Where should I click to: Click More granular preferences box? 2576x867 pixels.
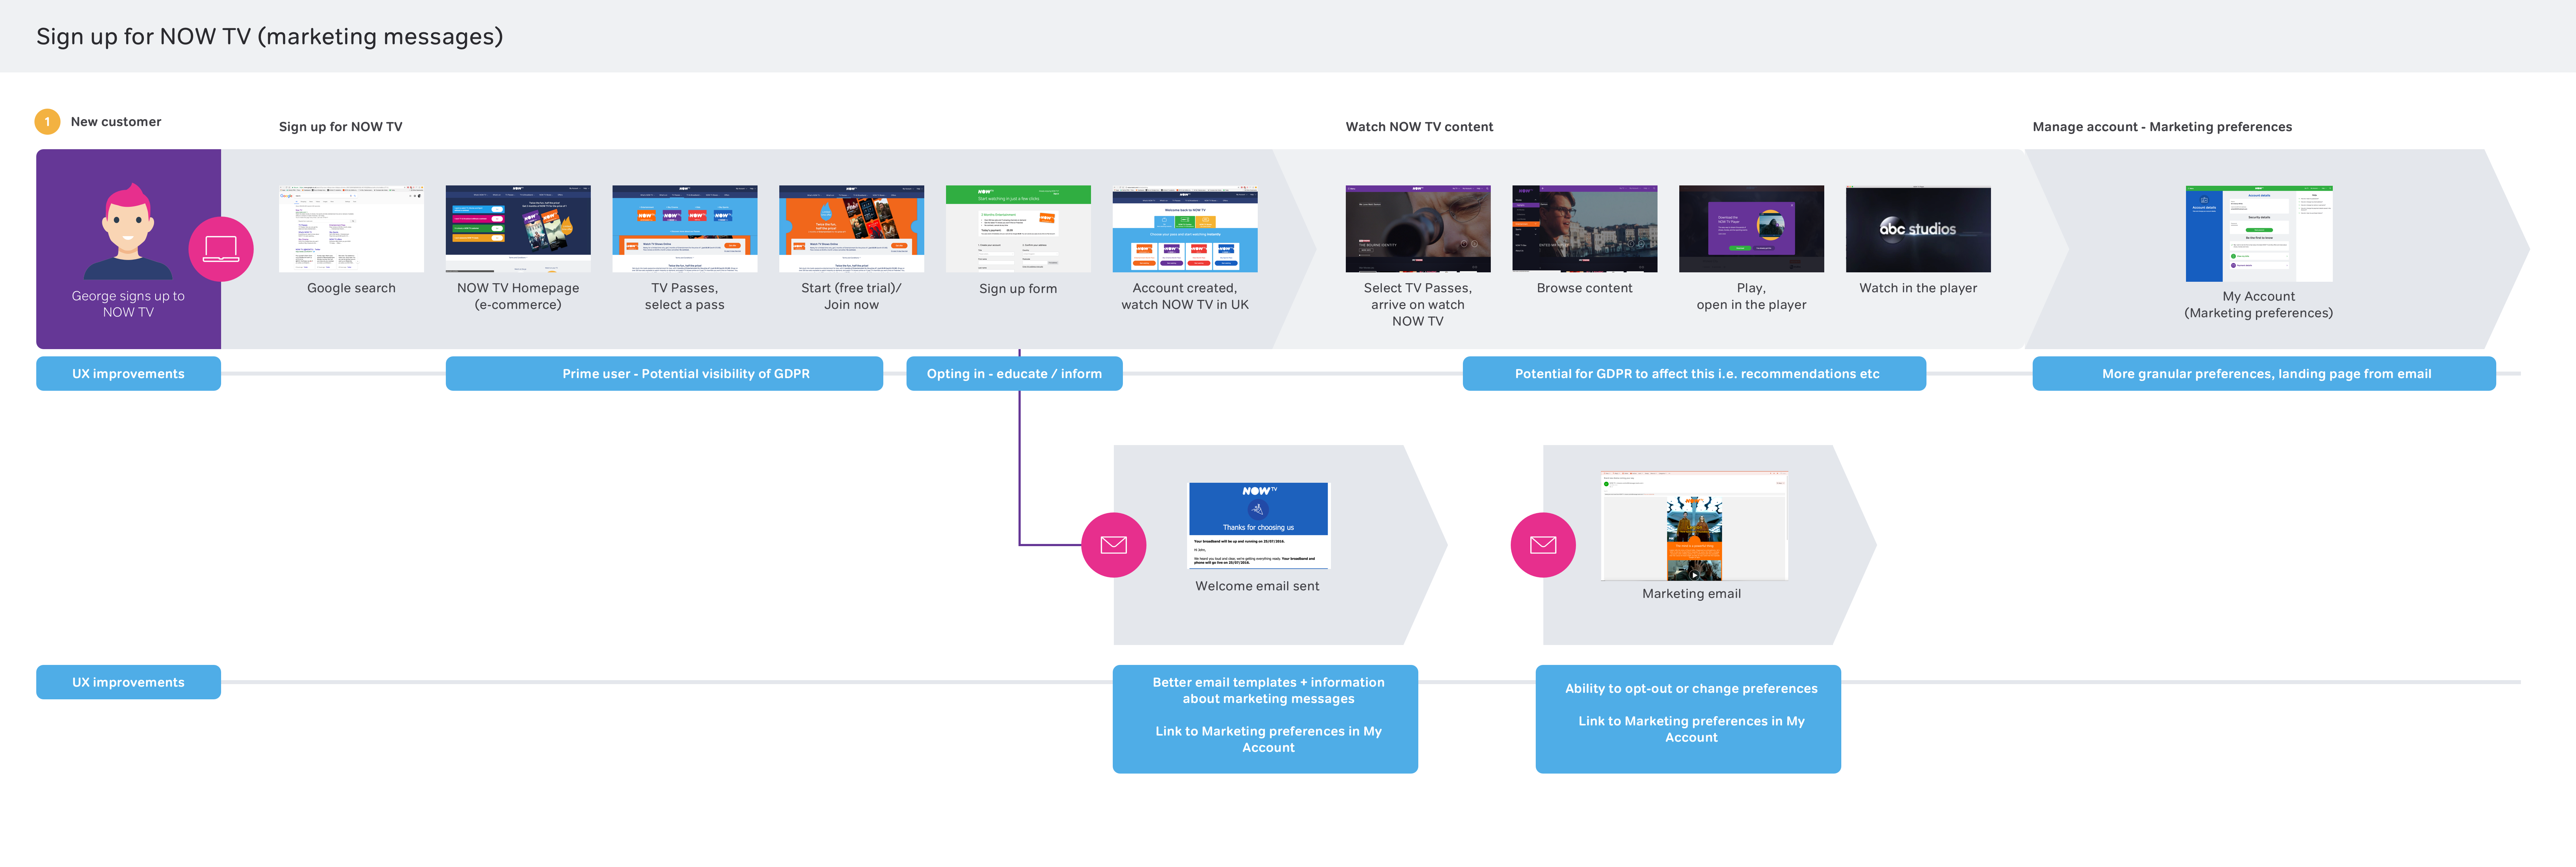coord(2264,374)
